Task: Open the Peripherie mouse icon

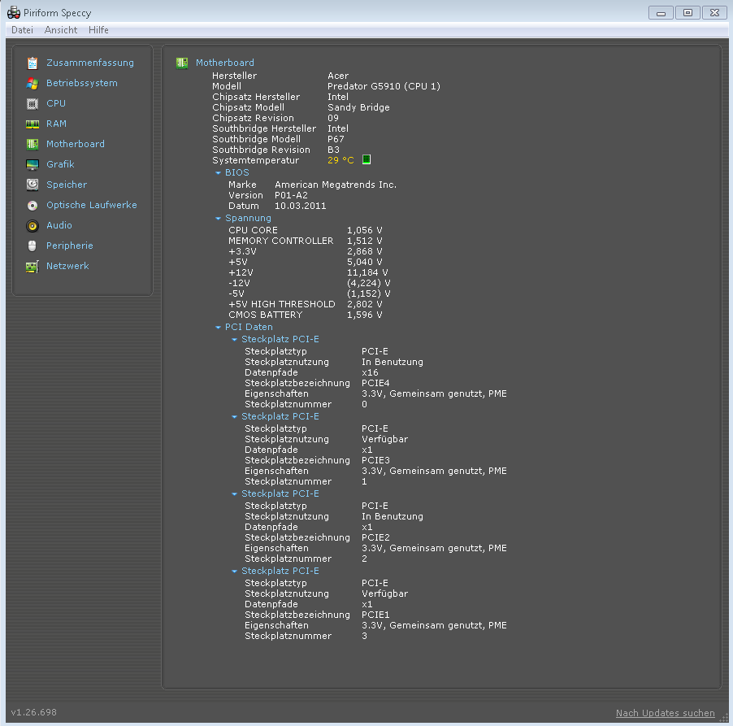Action: (33, 246)
